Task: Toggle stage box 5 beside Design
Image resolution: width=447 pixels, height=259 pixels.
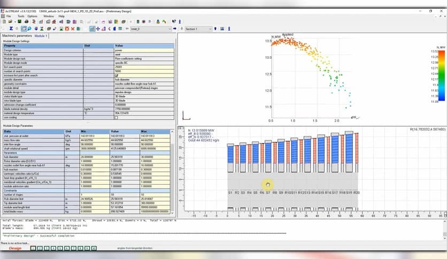Action: pyautogui.click(x=60, y=248)
